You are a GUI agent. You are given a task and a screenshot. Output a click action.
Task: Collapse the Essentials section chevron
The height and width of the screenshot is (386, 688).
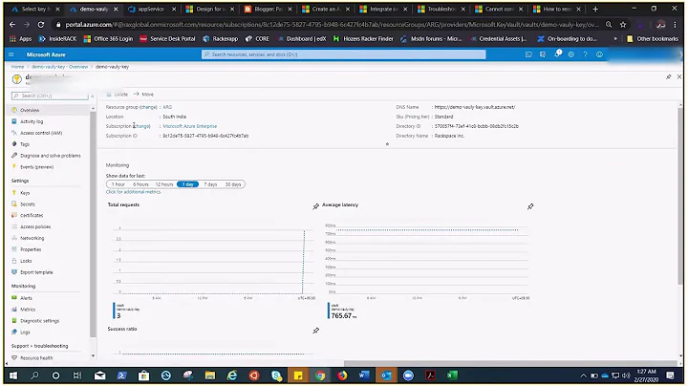click(387, 144)
